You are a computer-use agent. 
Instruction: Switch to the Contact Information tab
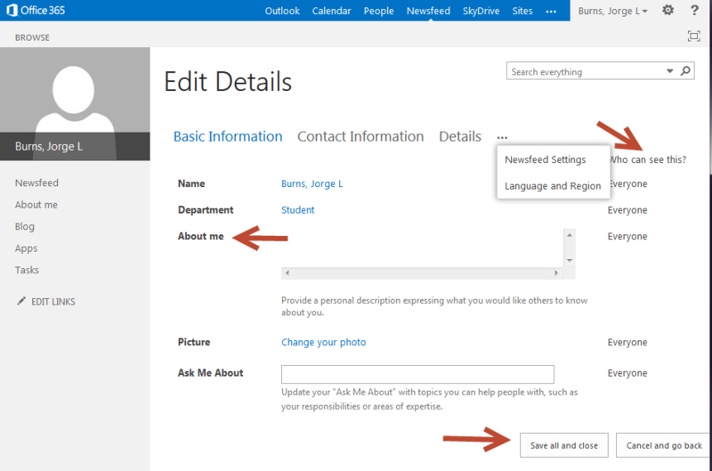360,136
